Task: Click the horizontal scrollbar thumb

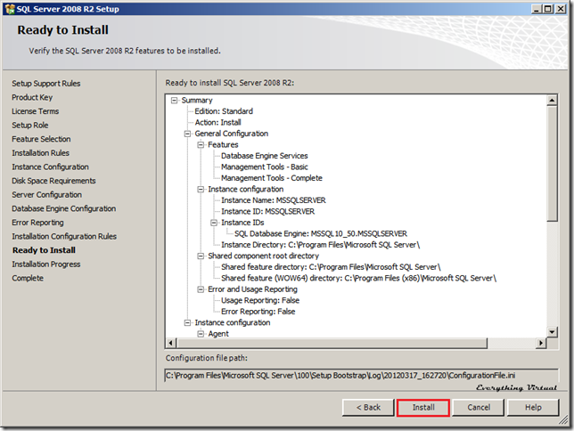Action: tap(332, 343)
